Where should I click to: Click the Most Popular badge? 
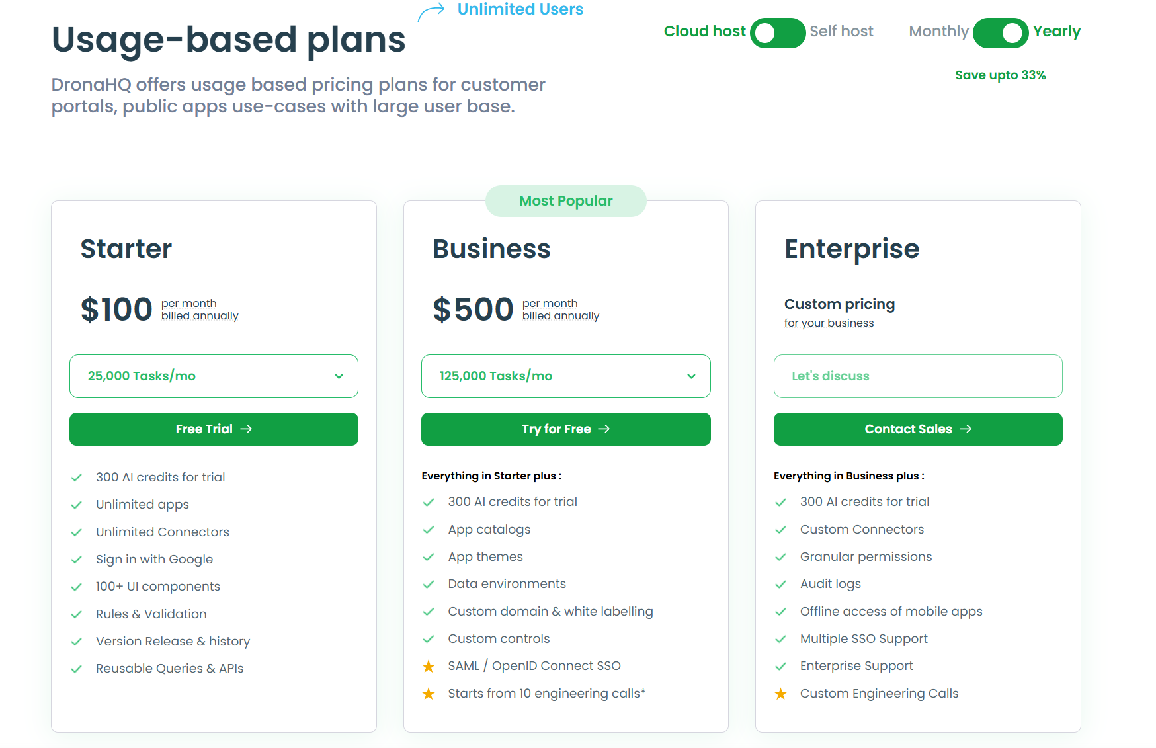[566, 201]
